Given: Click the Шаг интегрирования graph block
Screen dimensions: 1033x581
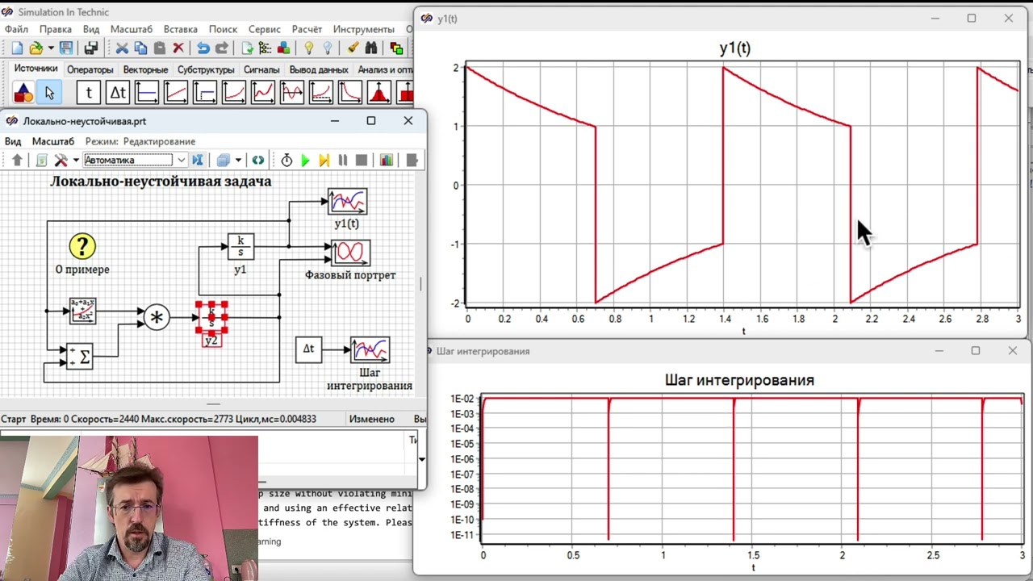Looking at the screenshot, I should point(370,349).
